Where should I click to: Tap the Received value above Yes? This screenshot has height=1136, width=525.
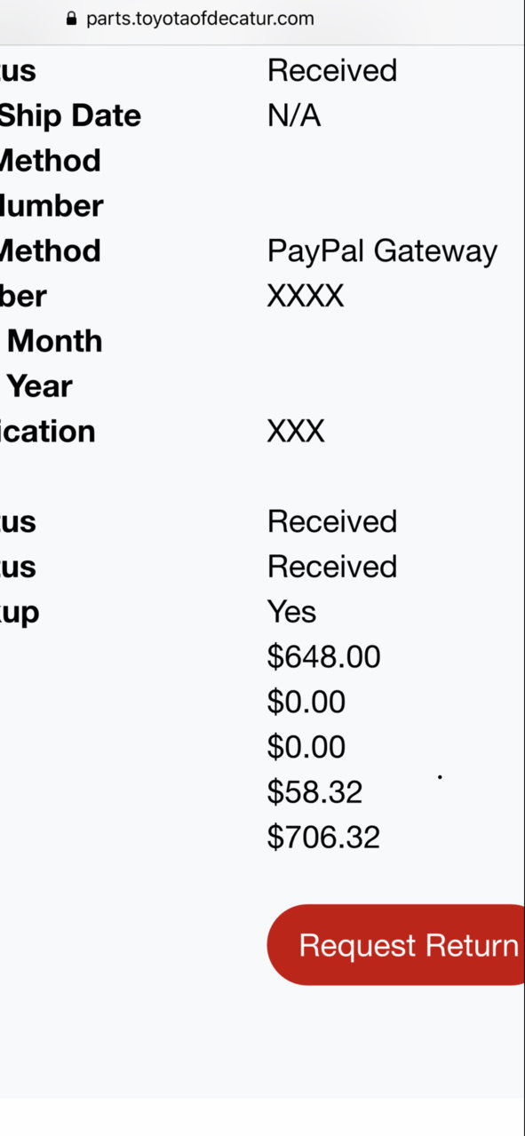point(332,566)
